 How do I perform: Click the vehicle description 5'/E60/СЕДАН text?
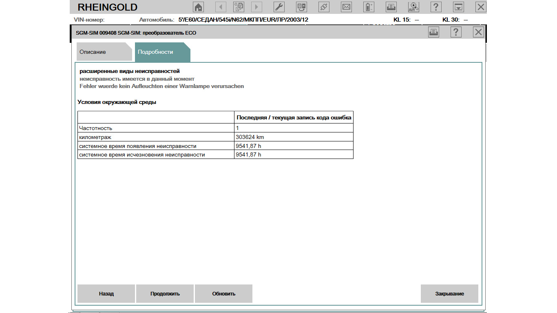coord(243,20)
